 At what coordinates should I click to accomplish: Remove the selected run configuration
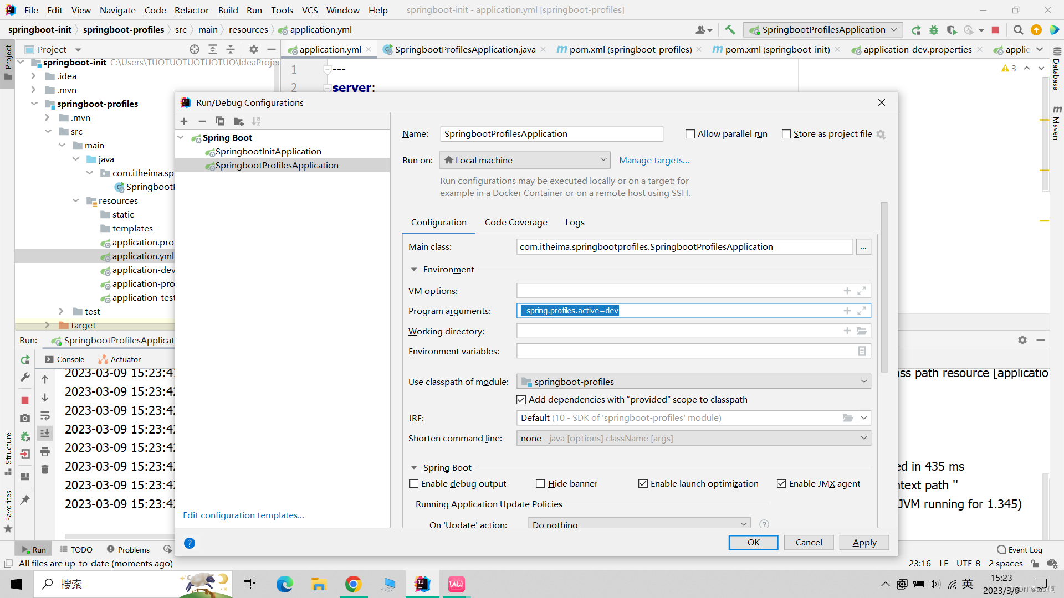tap(202, 121)
